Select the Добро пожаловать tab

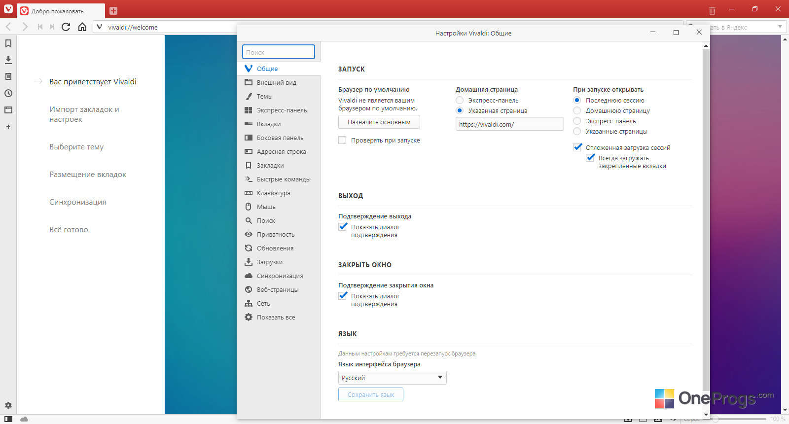tap(61, 11)
